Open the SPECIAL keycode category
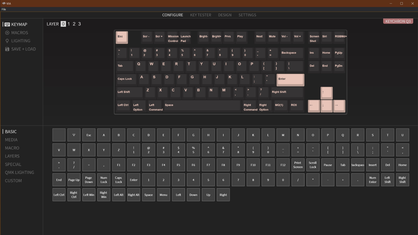This screenshot has height=235, width=418. (13, 164)
